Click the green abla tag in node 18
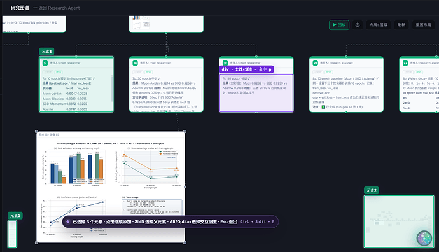Screen dimensions: 439x252 pyautogui.click(x=148, y=73)
